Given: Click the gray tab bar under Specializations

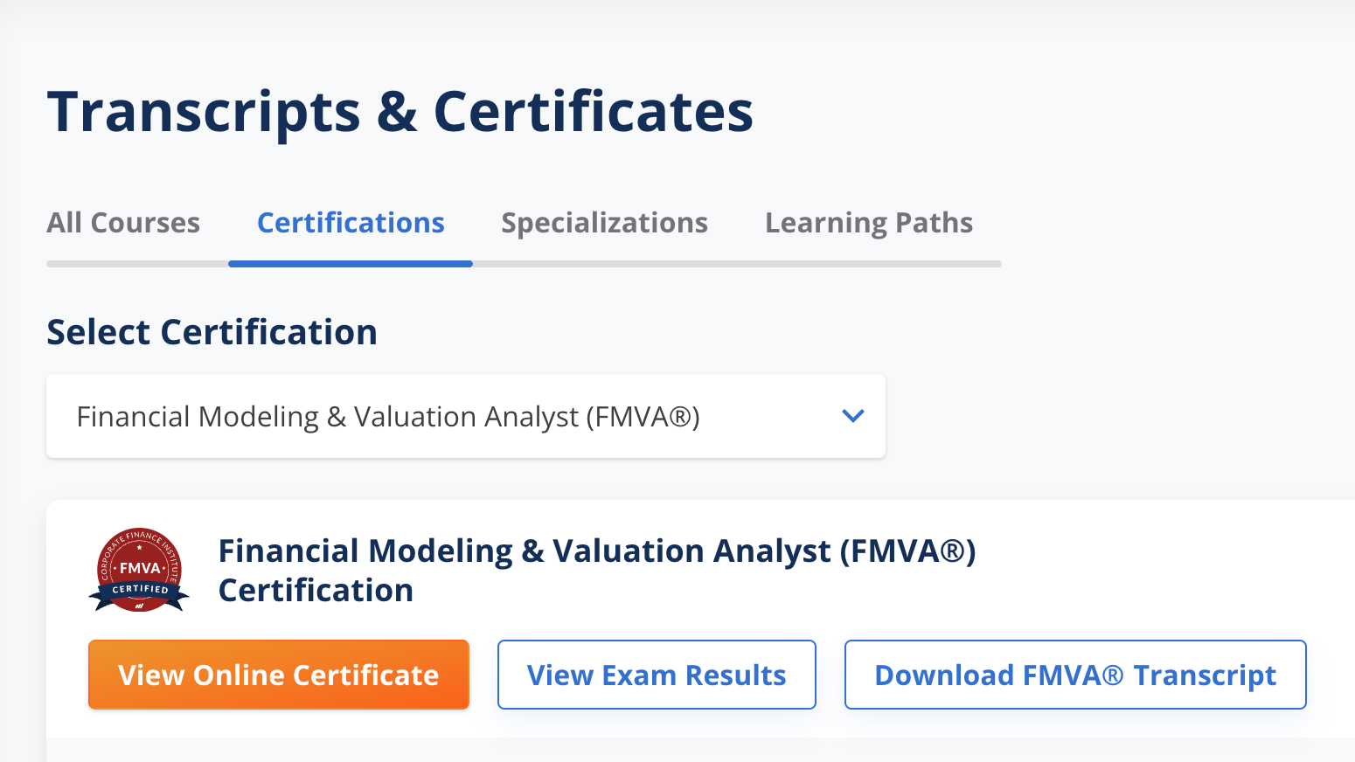Looking at the screenshot, I should click(x=604, y=263).
